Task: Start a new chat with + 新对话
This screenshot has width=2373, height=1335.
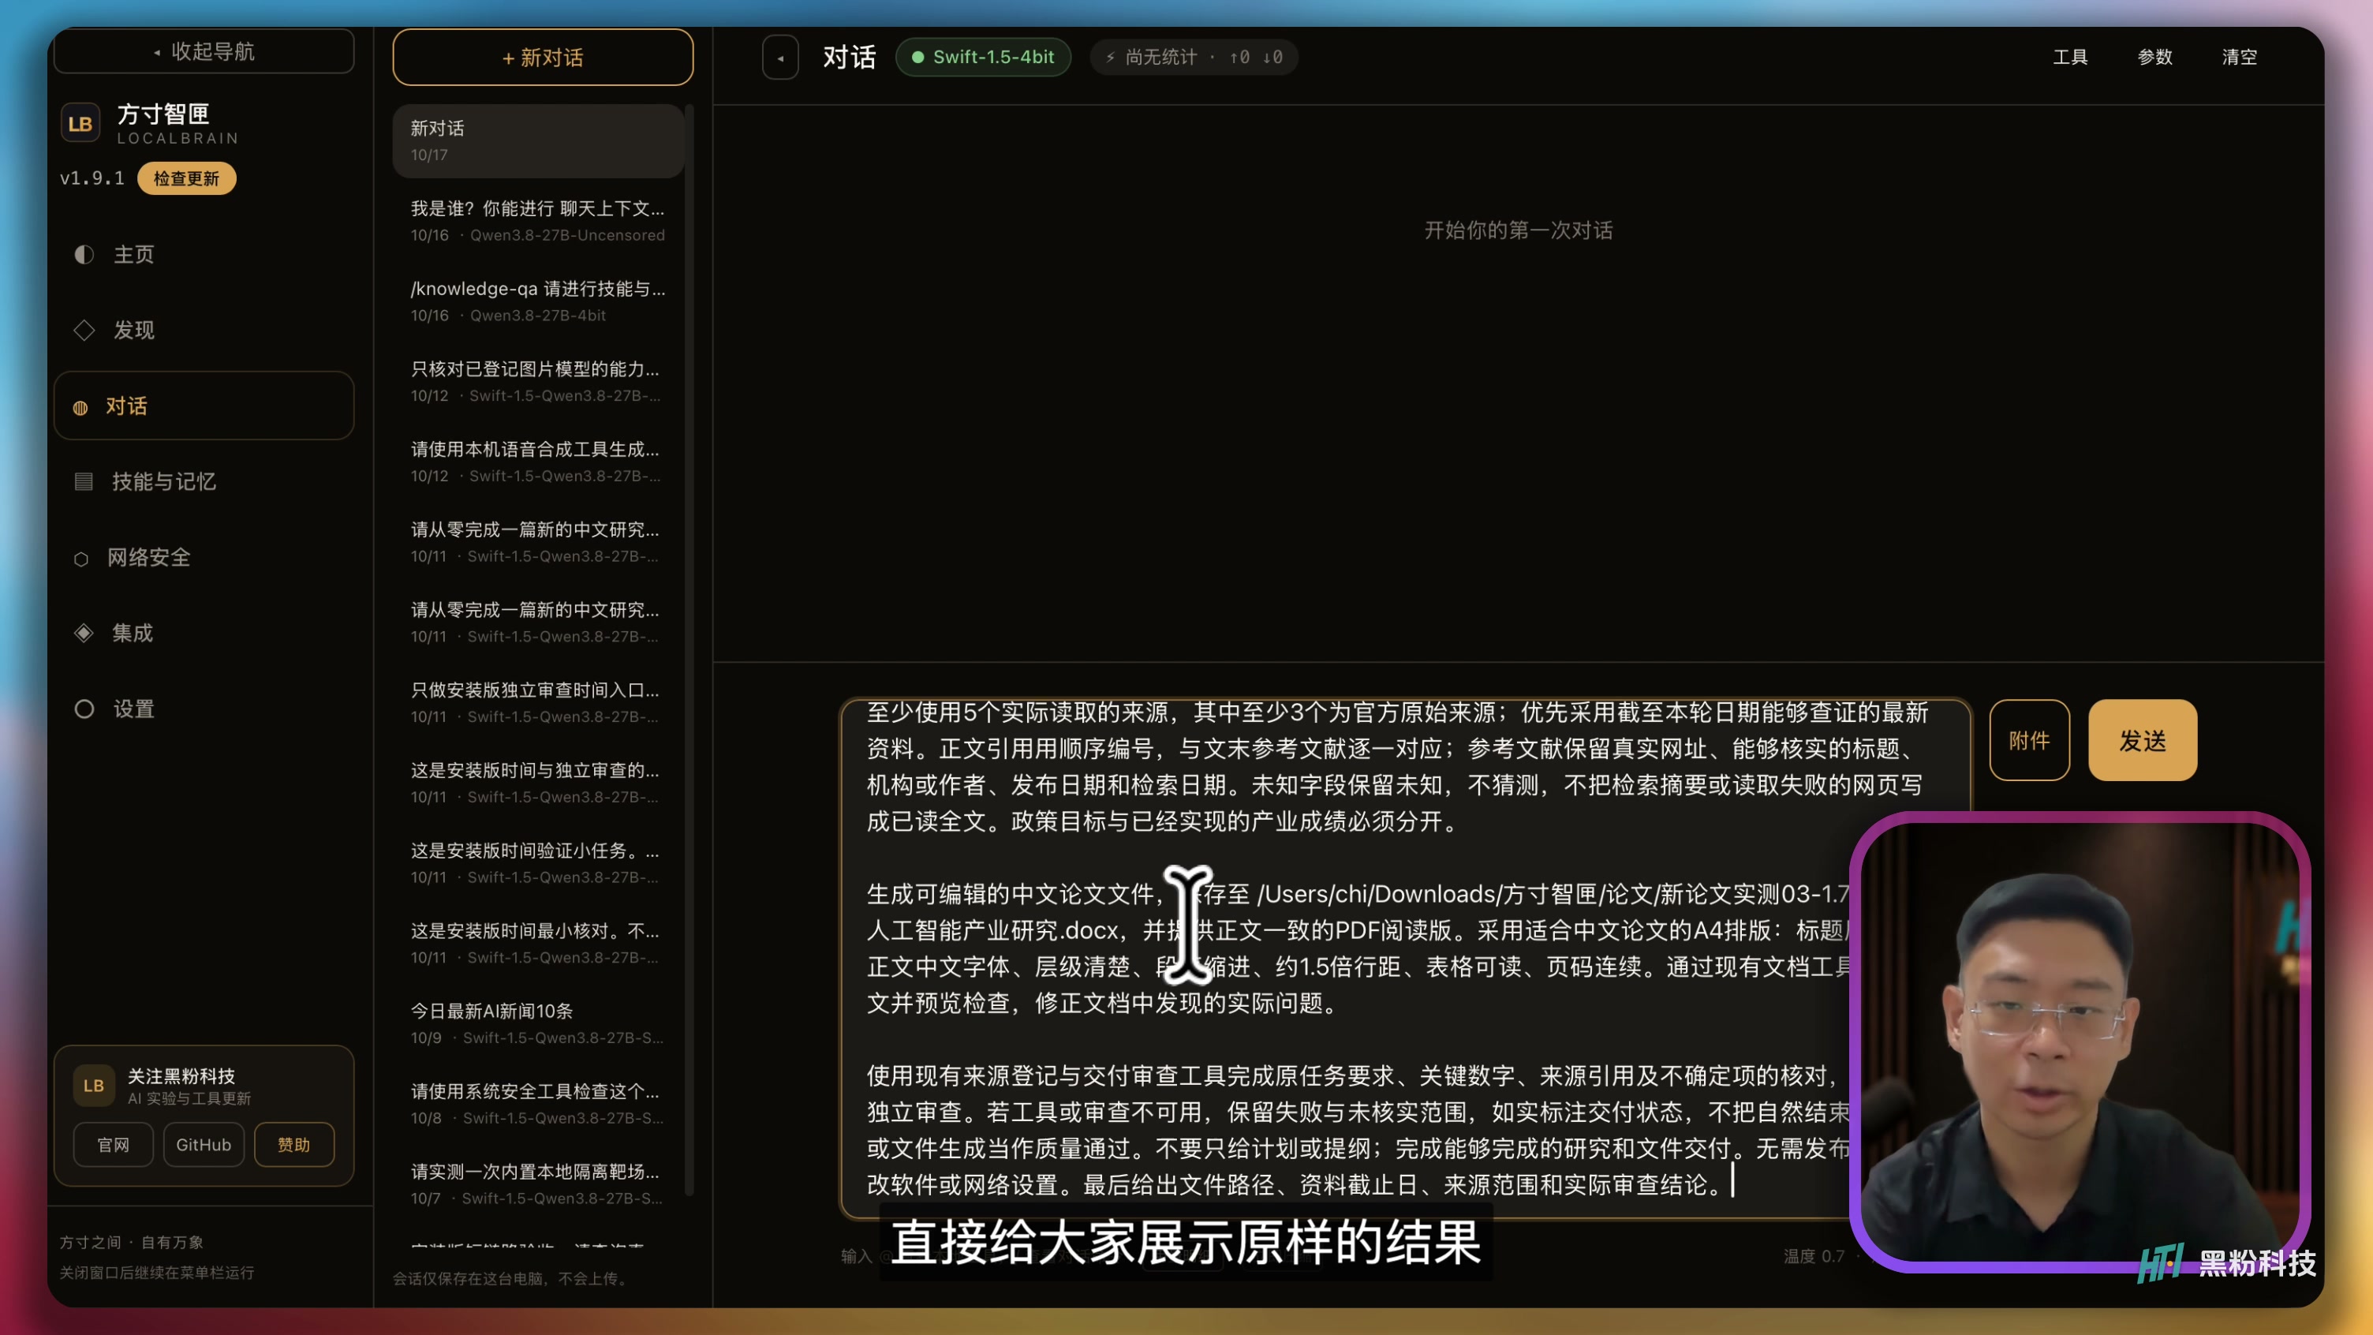Action: tap(543, 57)
